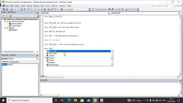Close the Project - VBAProject pane
The height and width of the screenshot is (103, 183).
pos(37,13)
